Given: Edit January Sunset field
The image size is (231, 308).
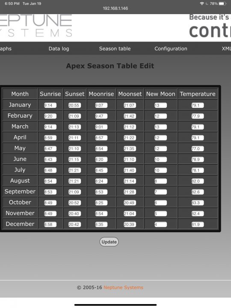Looking at the screenshot, I should [74, 105].
